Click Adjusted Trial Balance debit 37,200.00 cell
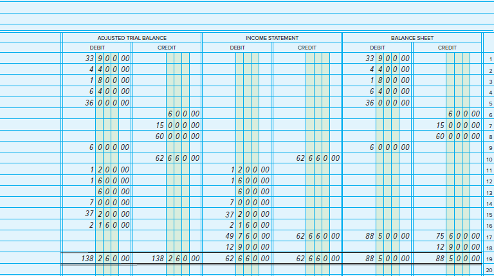The image size is (494, 276). point(107,214)
